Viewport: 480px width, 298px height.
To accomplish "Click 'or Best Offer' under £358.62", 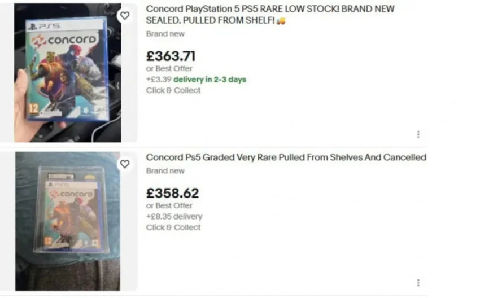I will tap(169, 206).
